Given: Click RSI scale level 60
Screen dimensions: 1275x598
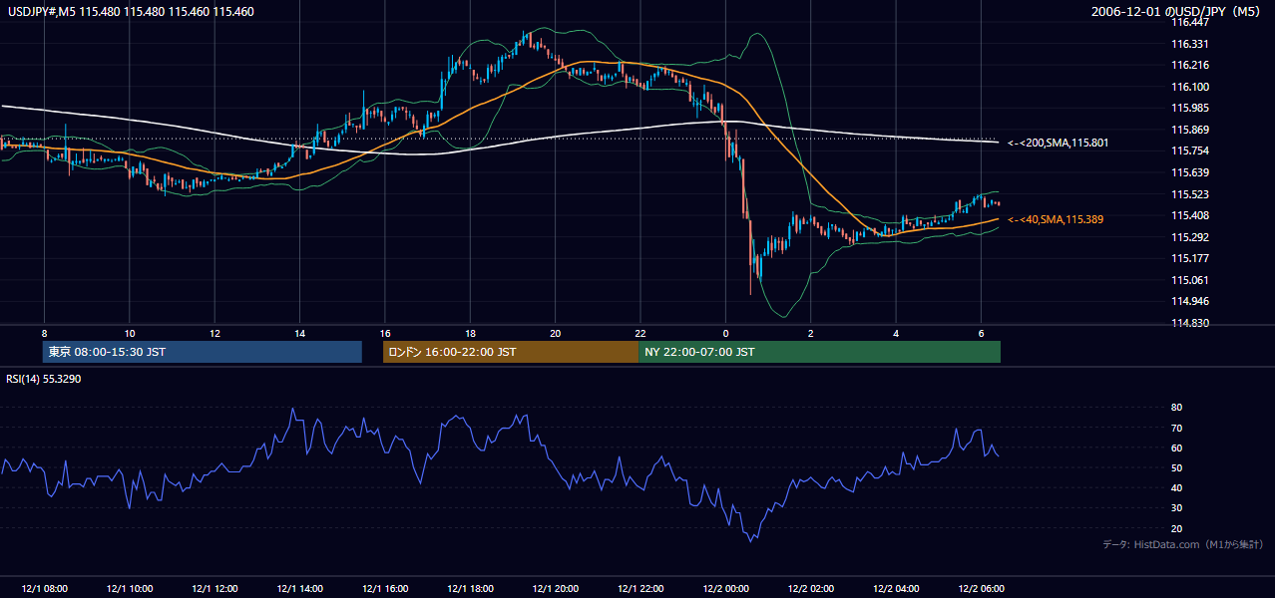Looking at the screenshot, I should click(x=1176, y=448).
